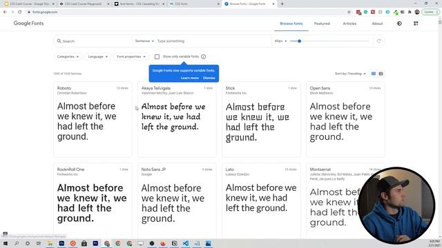Click Dismiss on the variable fonts popup
The height and width of the screenshot is (248, 442).
pyautogui.click(x=209, y=78)
